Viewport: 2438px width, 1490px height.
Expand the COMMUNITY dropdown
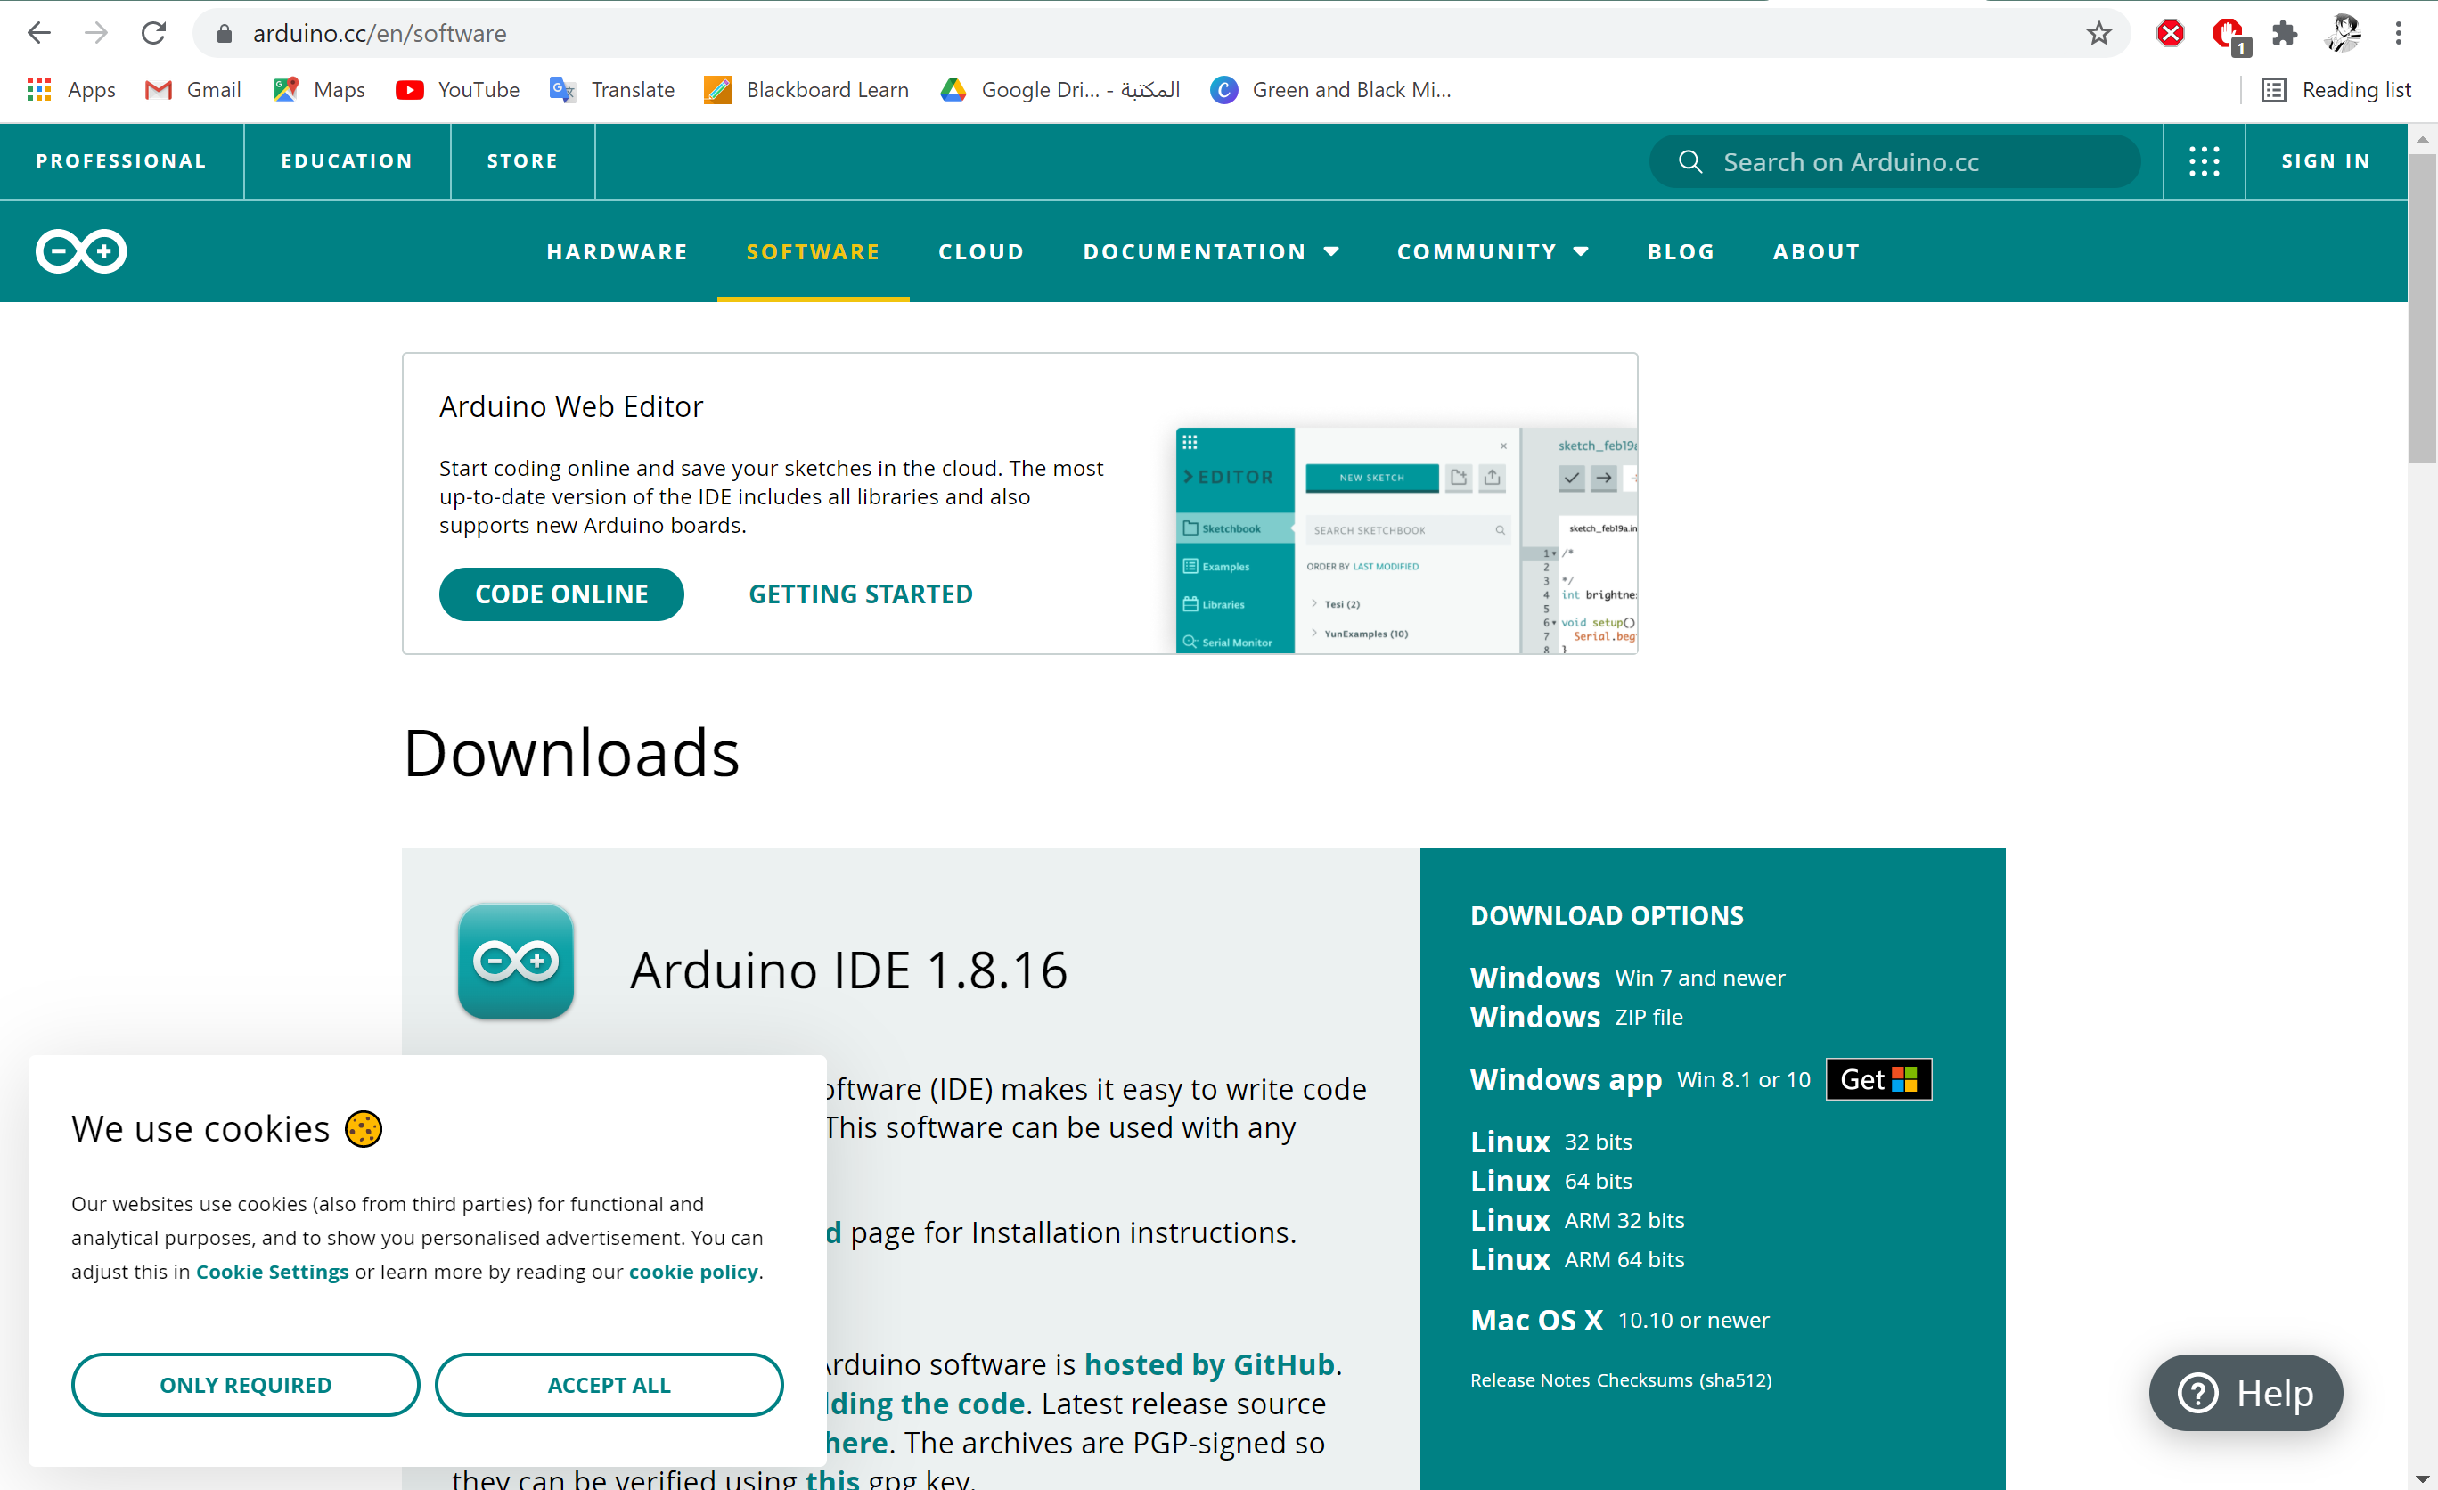tap(1493, 251)
